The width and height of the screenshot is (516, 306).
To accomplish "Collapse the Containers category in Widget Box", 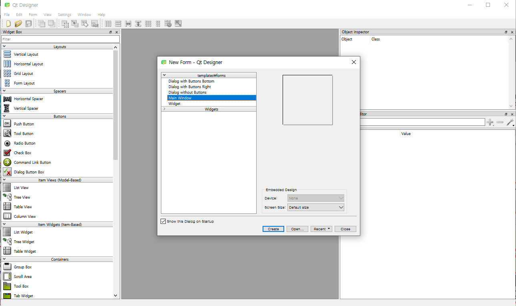I will [x=4, y=259].
